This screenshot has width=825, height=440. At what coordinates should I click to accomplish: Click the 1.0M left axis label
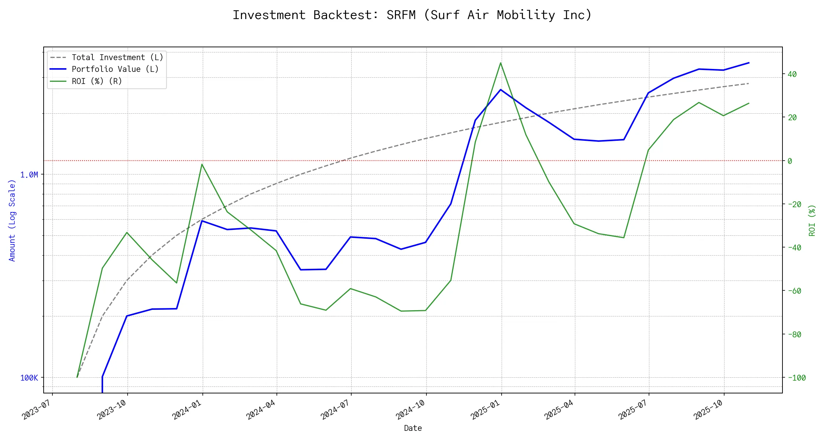(29, 175)
